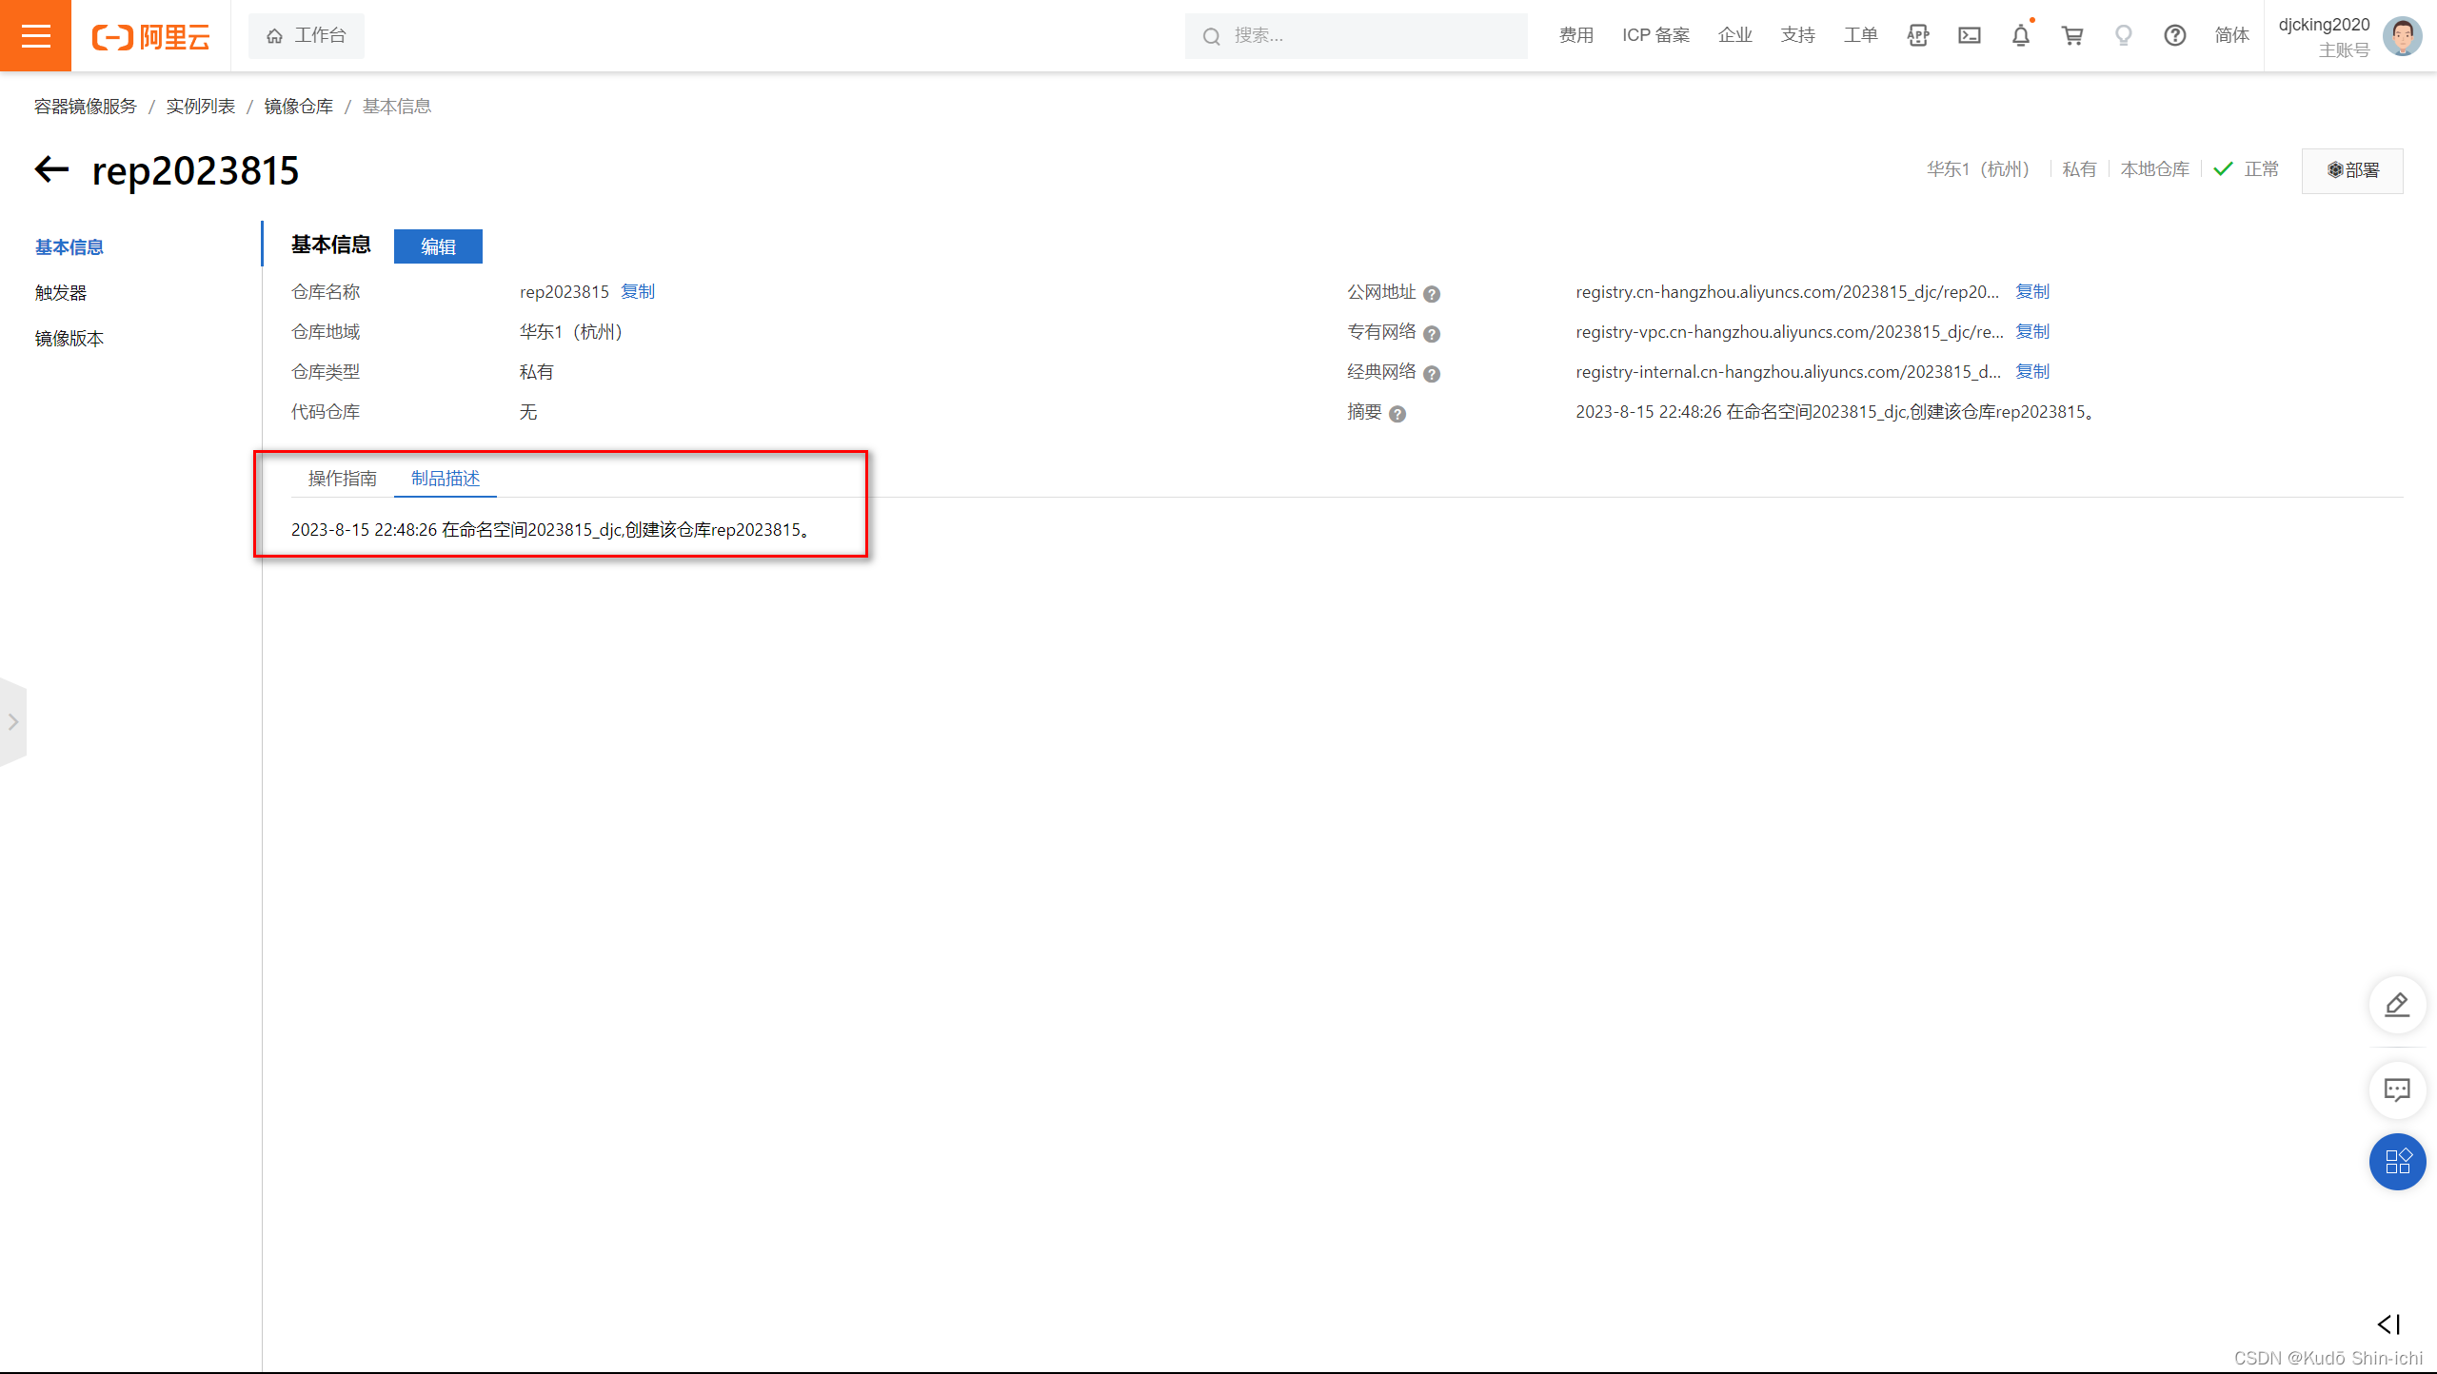2437x1374 pixels.
Task: Click the lightbulb icon in header
Action: [x=2123, y=35]
